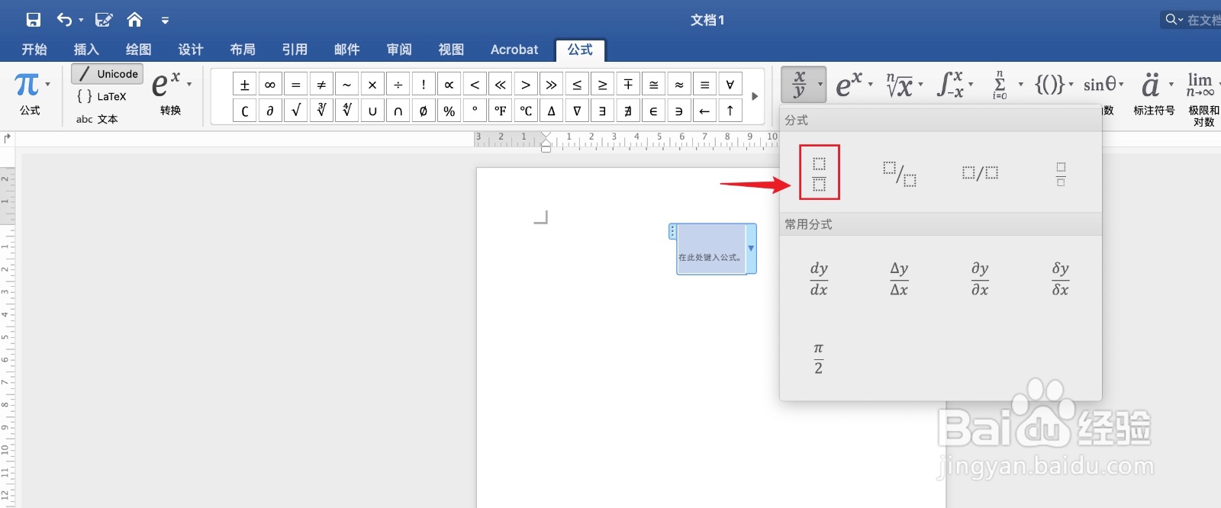1221x508 pixels.
Task: Insert the percent symbol
Action: (x=449, y=111)
